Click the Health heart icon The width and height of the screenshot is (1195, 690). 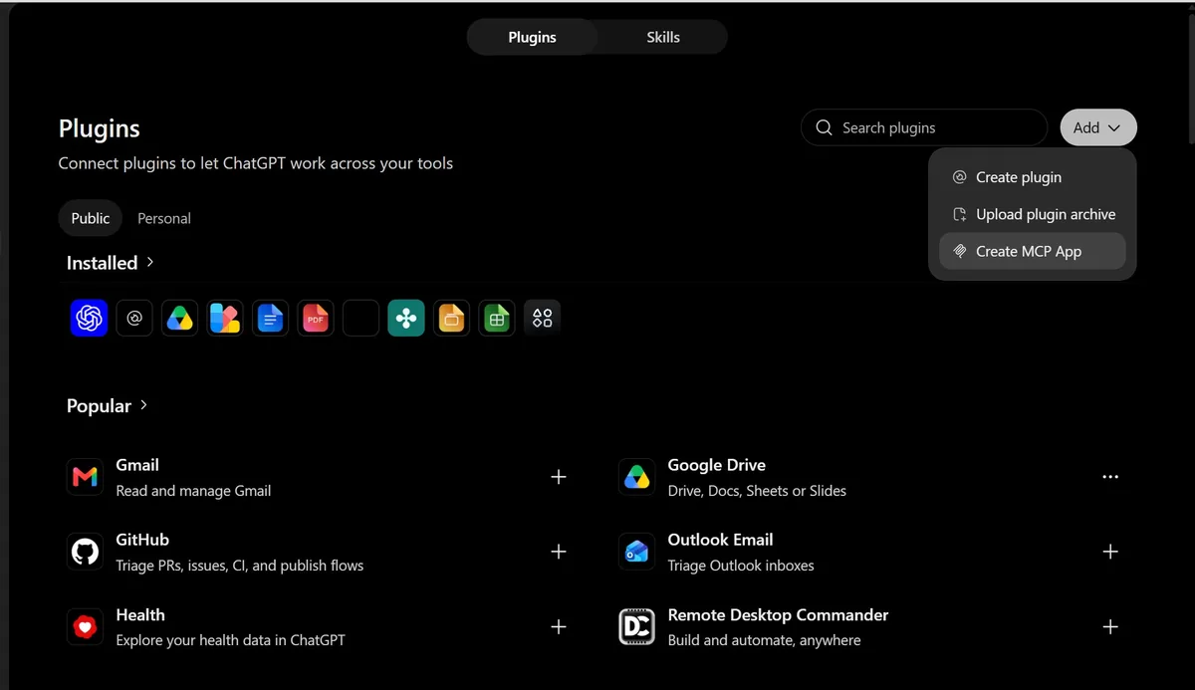(x=86, y=627)
